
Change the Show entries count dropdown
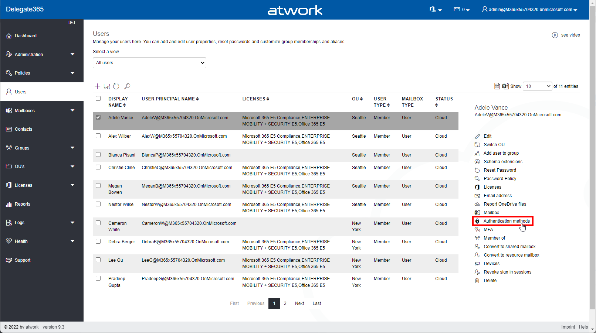click(538, 86)
